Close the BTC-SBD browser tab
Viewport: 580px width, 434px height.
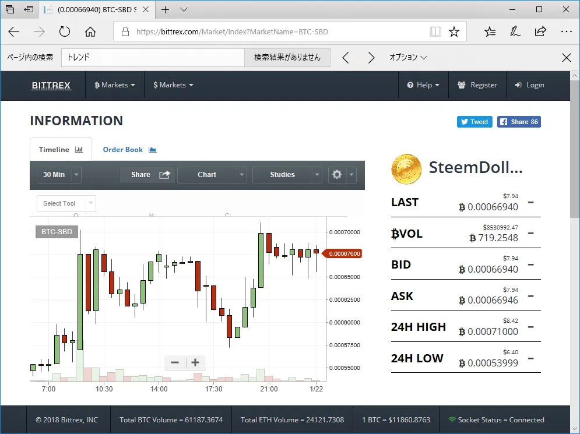146,9
